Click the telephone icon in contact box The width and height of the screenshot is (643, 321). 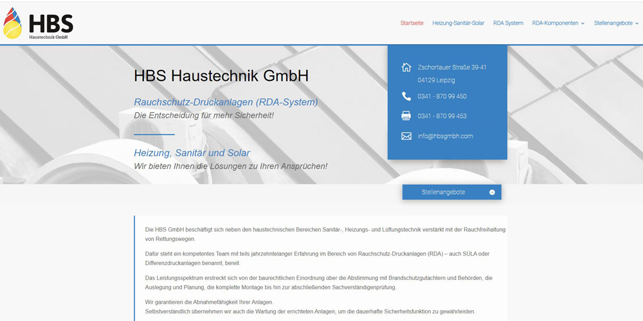406,96
